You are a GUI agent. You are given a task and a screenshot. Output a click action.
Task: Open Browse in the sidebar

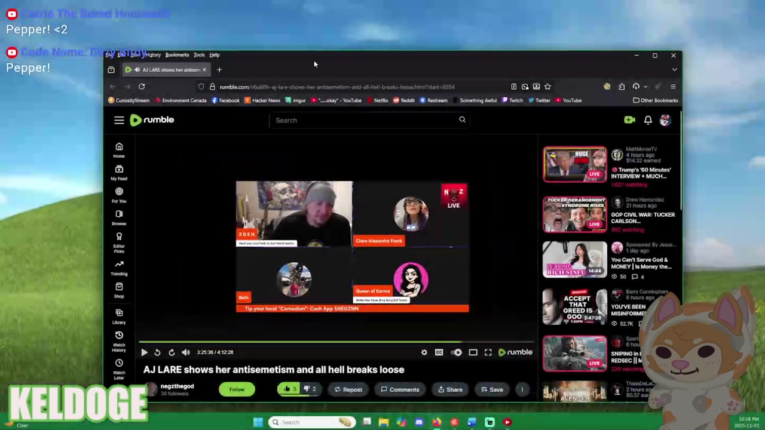(x=119, y=217)
